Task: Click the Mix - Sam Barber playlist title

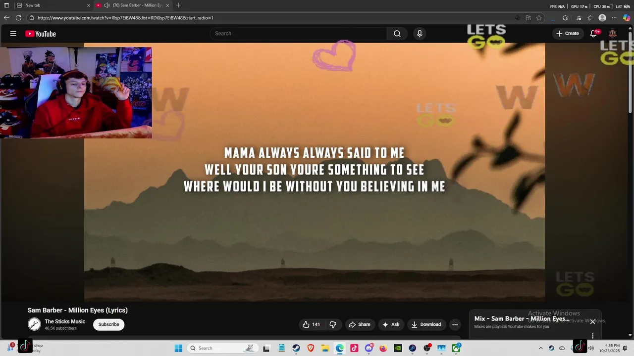Action: pos(522,319)
